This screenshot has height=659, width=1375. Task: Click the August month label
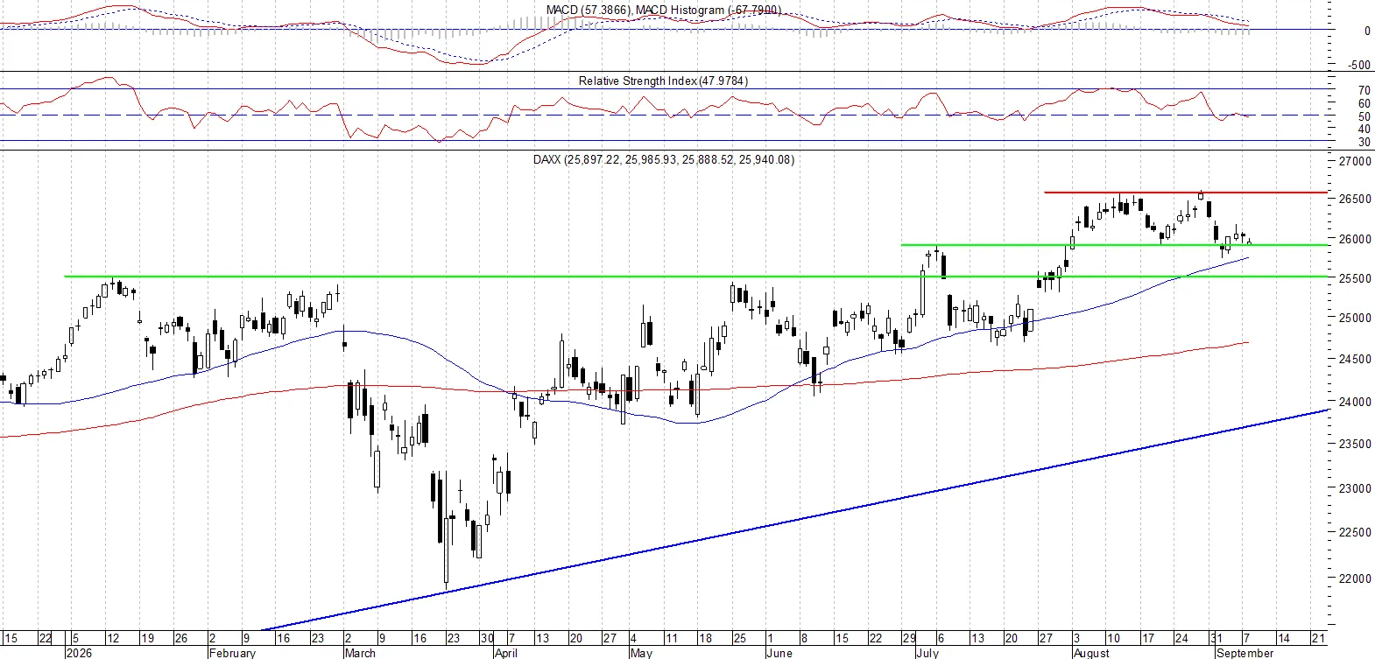1091,653
